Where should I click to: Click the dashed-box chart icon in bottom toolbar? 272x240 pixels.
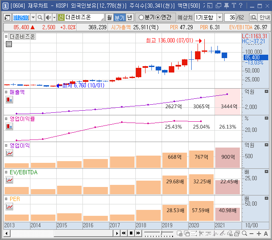click(194, 233)
